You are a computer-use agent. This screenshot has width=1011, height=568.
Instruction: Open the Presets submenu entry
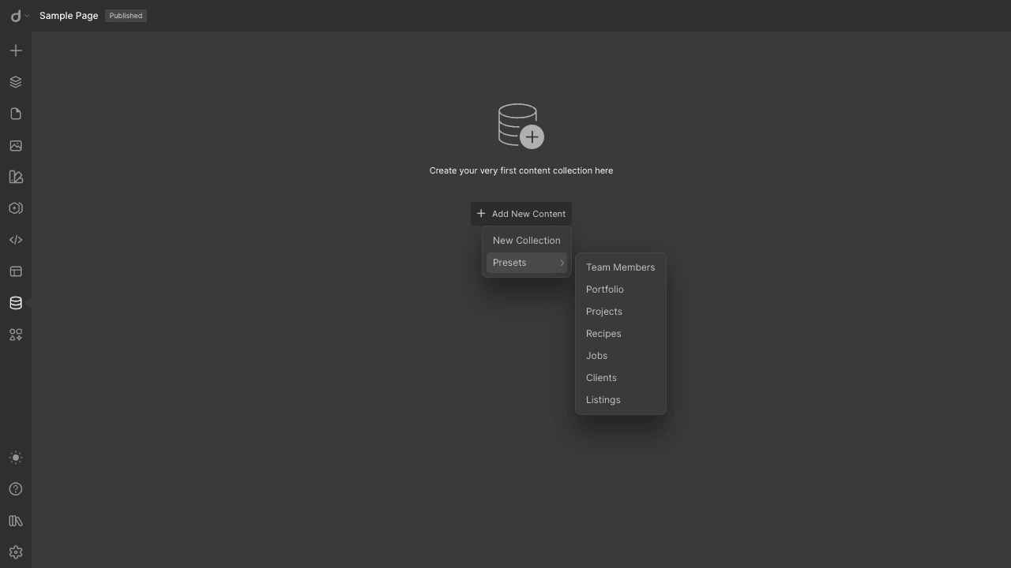[x=527, y=263]
